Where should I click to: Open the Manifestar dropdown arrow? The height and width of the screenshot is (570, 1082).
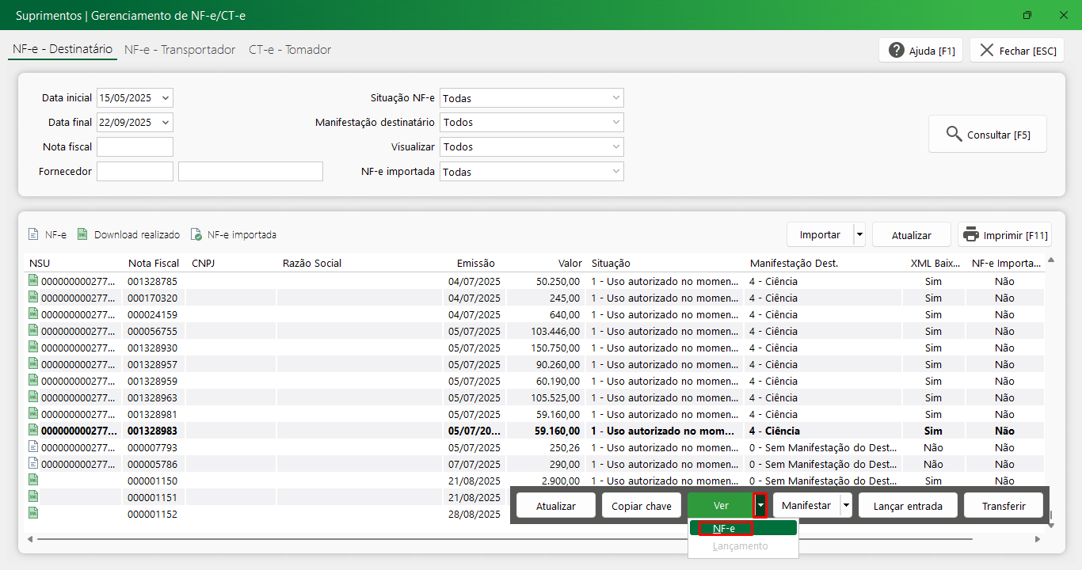click(x=846, y=506)
